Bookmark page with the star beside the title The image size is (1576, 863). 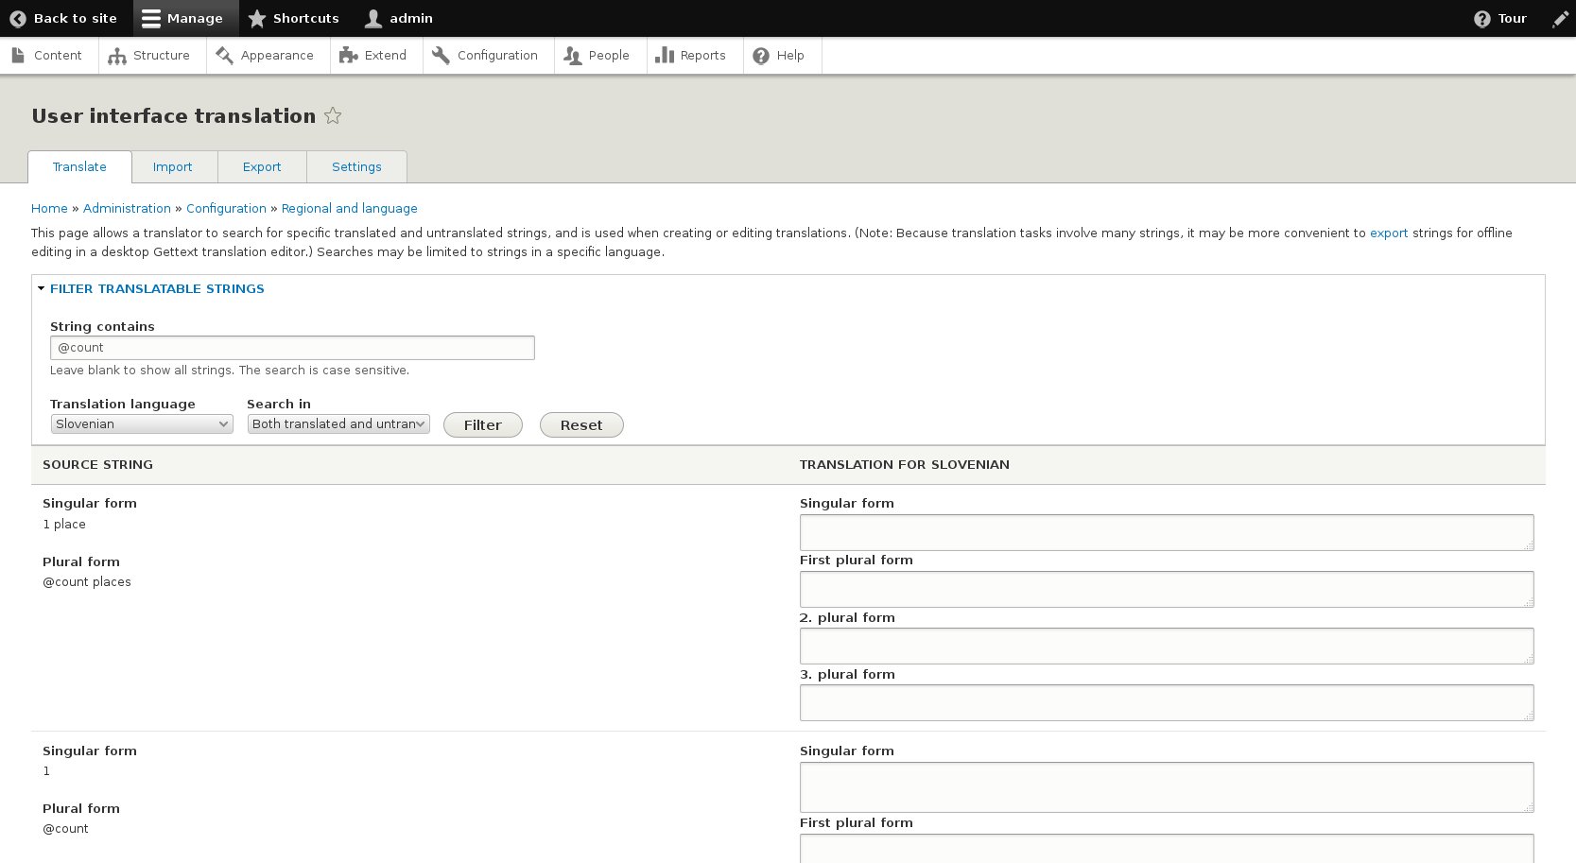click(333, 115)
